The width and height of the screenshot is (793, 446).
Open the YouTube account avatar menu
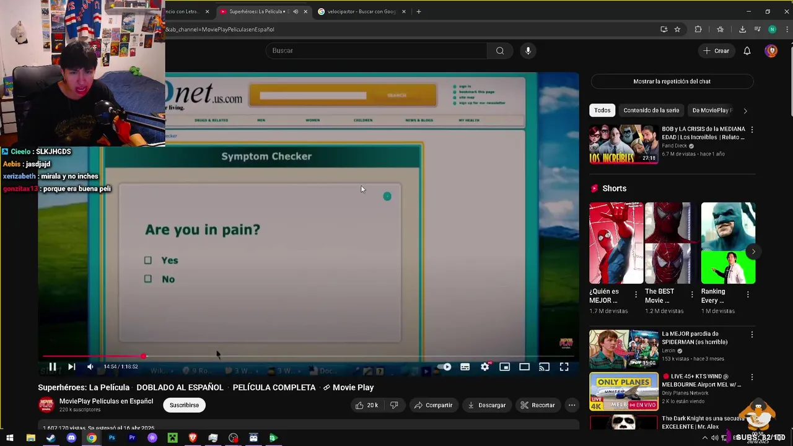tap(771, 51)
